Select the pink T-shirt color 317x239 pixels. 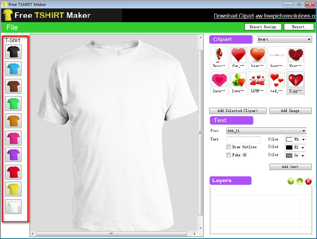[x=13, y=138]
